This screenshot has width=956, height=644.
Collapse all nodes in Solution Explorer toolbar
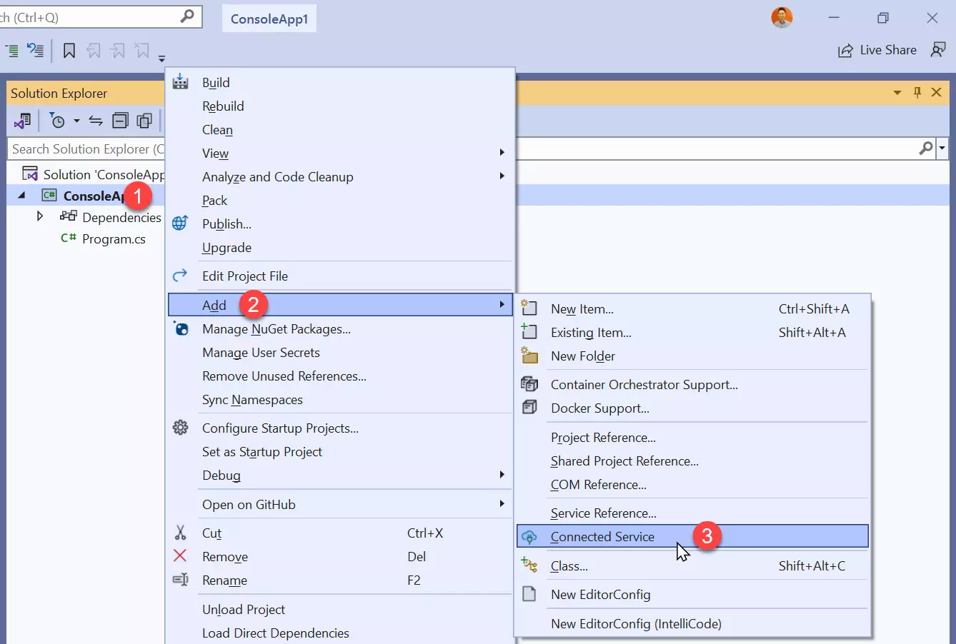point(121,121)
